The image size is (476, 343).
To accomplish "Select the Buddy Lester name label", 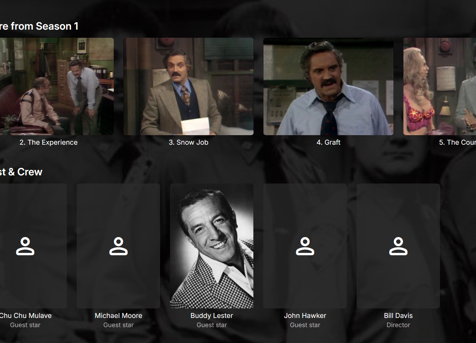I will [212, 315].
